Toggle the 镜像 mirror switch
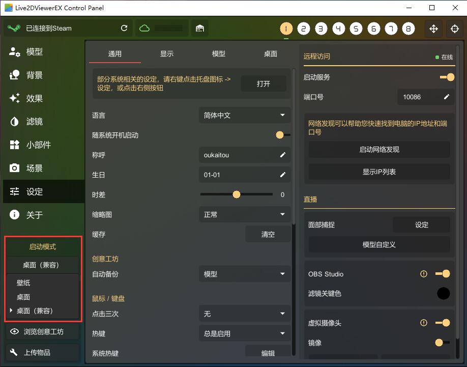Viewport: 467px width, 367px height. point(443,343)
